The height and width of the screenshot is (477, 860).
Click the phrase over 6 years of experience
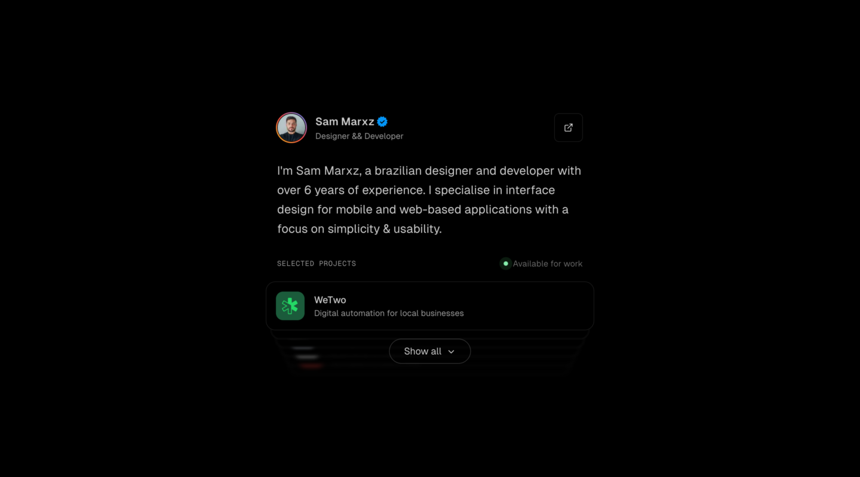352,190
